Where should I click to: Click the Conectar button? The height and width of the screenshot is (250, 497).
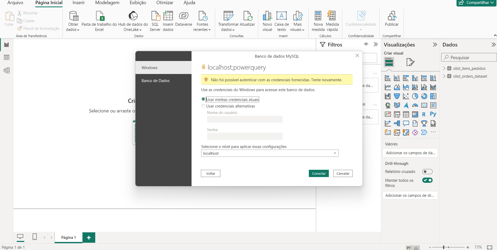(319, 173)
